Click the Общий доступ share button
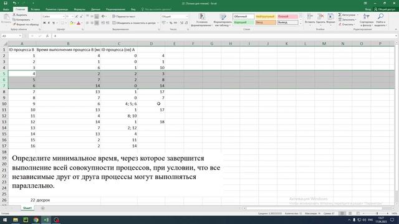This screenshot has width=399, height=224. coord(385,9)
